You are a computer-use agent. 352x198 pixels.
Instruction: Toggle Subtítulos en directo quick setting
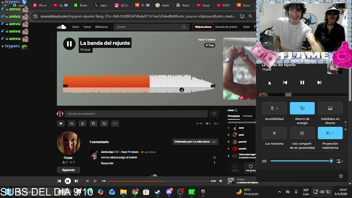[330, 108]
